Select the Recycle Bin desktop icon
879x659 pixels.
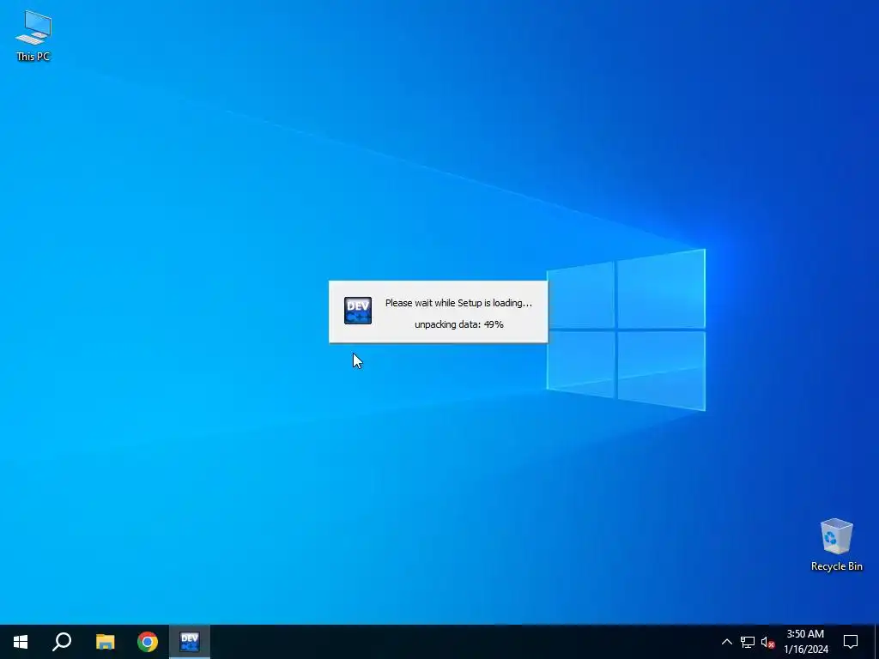click(x=836, y=545)
